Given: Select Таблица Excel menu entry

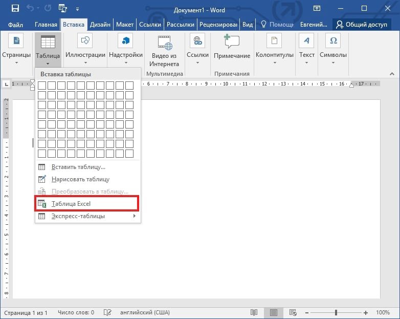Looking at the screenshot, I should click(x=87, y=204).
